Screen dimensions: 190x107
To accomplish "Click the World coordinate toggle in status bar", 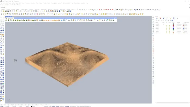I will pyautogui.click(x=2, y=106).
